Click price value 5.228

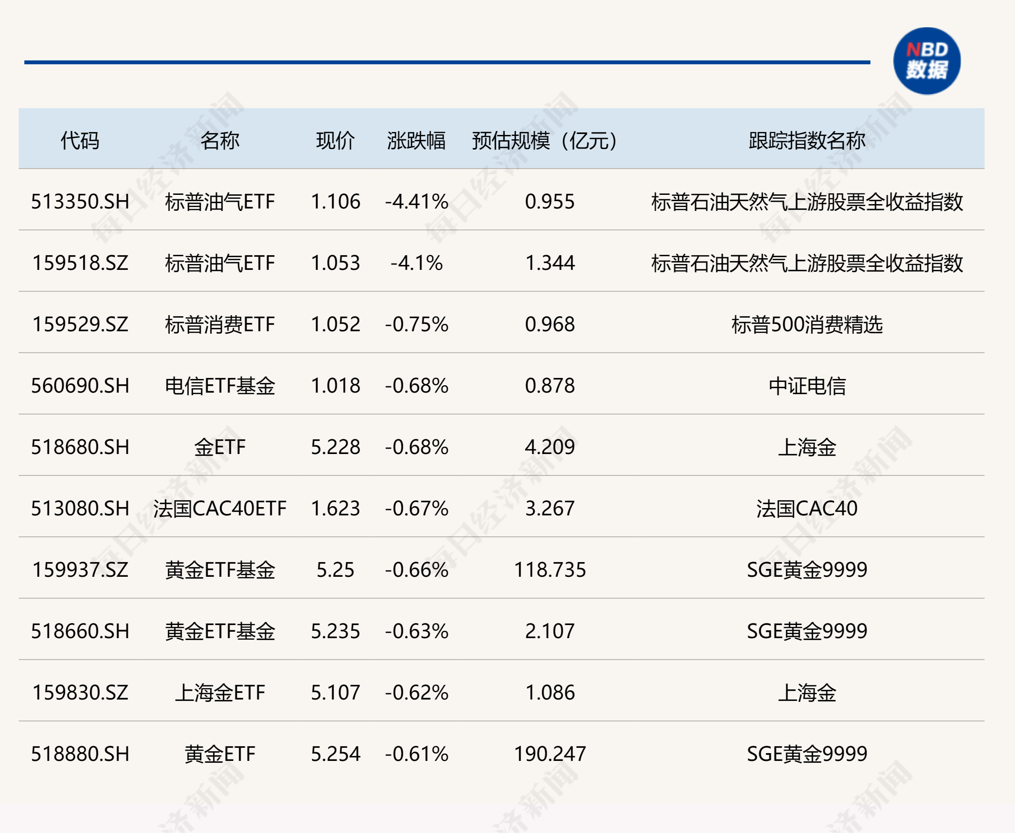point(336,447)
